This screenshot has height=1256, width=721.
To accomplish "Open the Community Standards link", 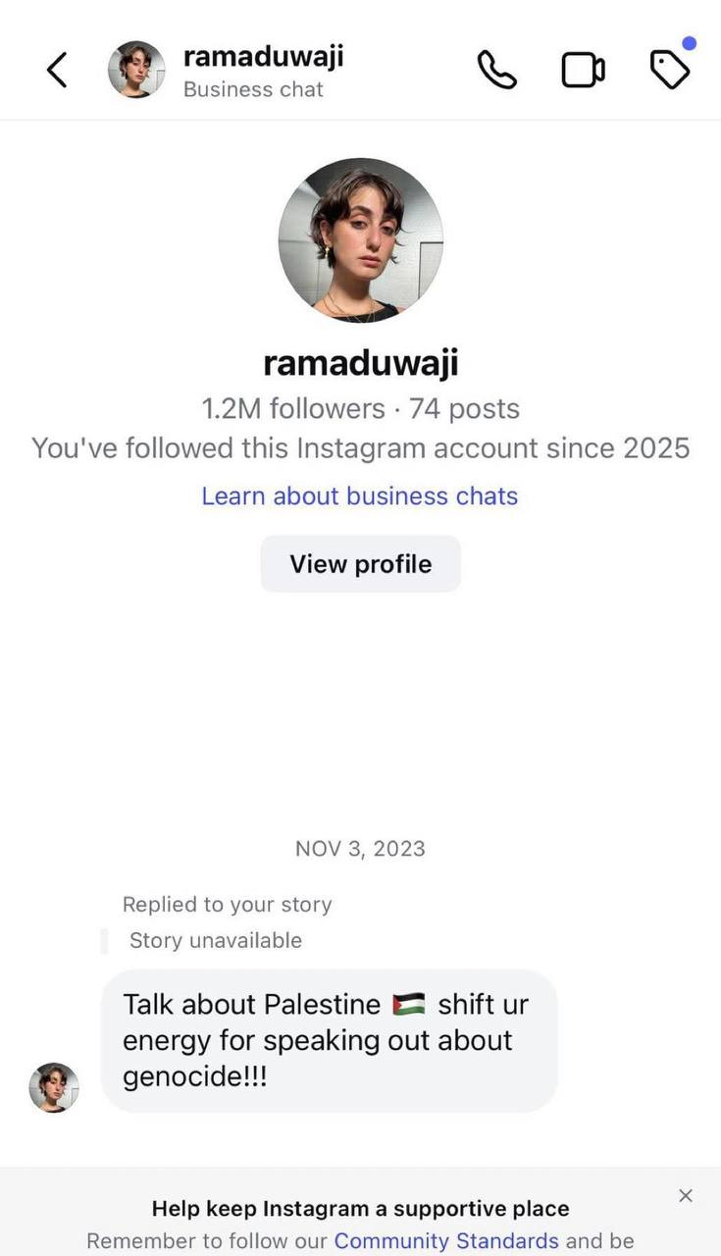I will [x=446, y=1241].
